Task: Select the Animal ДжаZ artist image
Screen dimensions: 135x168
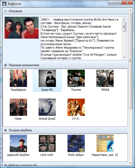Action: tap(47, 107)
